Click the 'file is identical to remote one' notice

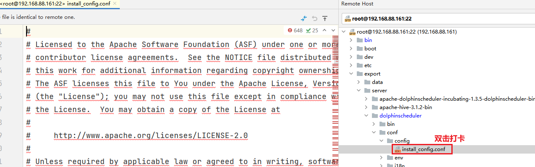tap(38, 17)
